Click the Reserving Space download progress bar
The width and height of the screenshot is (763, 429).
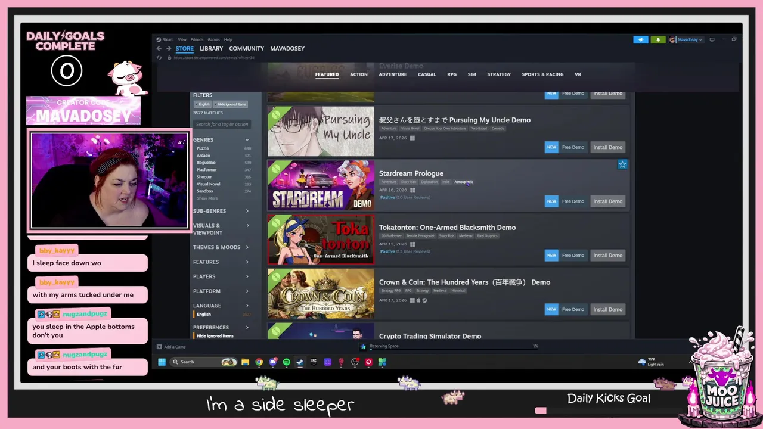(453, 350)
